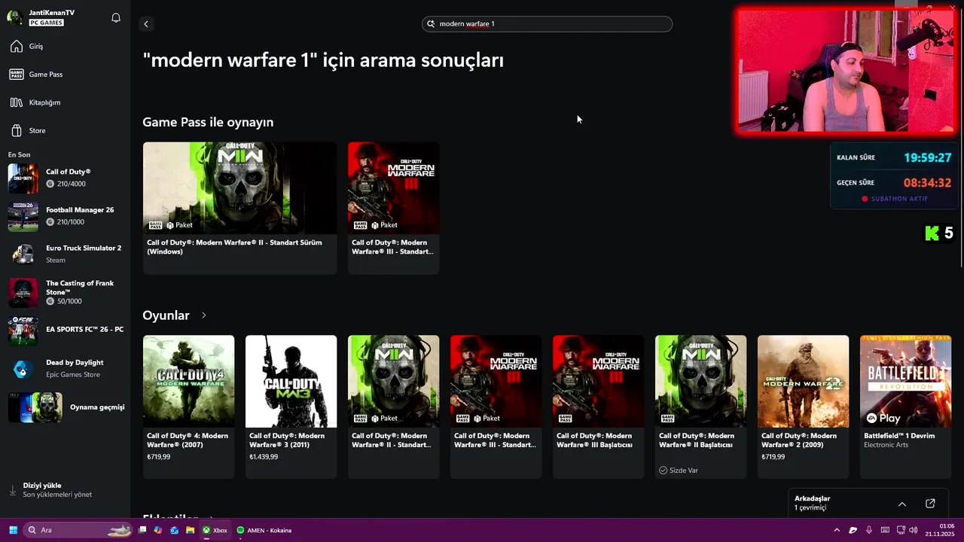The image size is (964, 542).
Task: Open Modern Warfare II Standart card under Oyunlar
Action: (393, 406)
